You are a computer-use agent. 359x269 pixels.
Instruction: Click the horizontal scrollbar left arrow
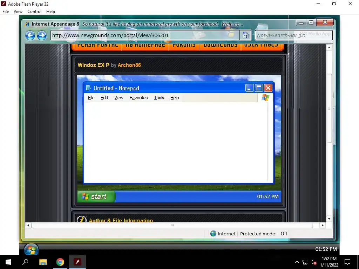[28, 225]
